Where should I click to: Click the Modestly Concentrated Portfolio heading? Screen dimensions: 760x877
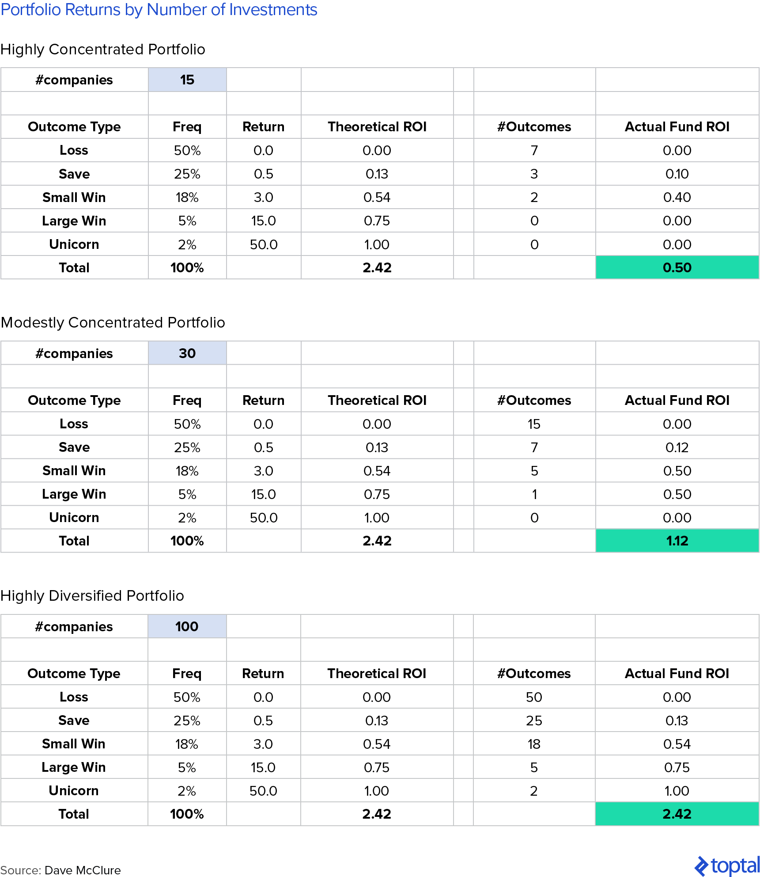(113, 323)
